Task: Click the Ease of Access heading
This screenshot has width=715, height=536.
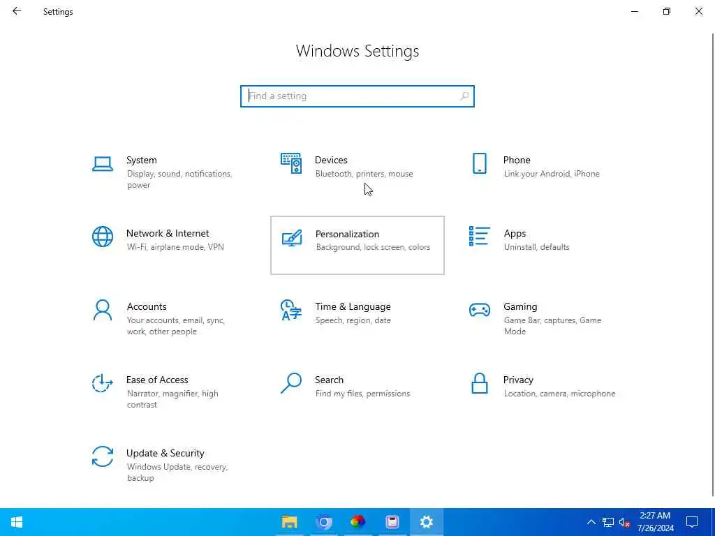Action: (x=157, y=380)
